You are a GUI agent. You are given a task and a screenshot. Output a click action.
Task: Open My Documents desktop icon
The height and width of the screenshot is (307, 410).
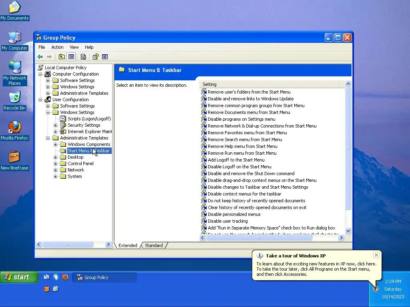(x=15, y=11)
